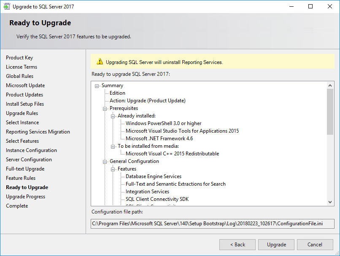340x256 pixels.
Task: Open the Microsoft Update step
Action: (25, 85)
